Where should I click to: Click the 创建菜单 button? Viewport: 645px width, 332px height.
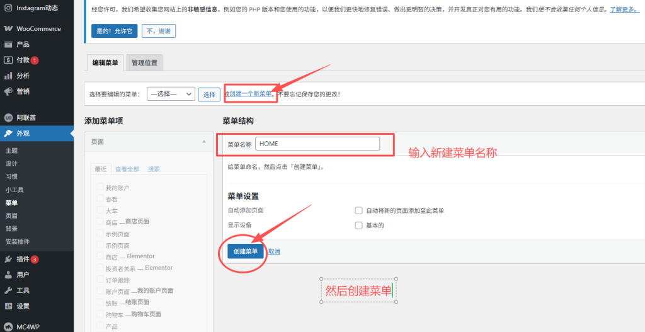(246, 251)
